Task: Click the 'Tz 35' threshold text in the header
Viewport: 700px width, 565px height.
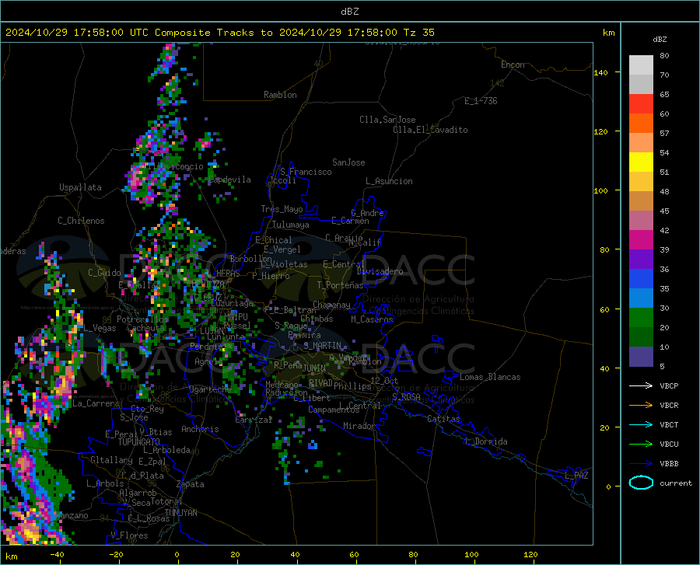Action: [x=418, y=33]
